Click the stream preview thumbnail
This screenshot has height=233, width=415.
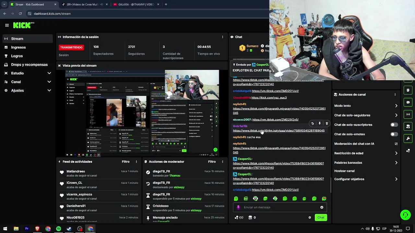[142, 113]
